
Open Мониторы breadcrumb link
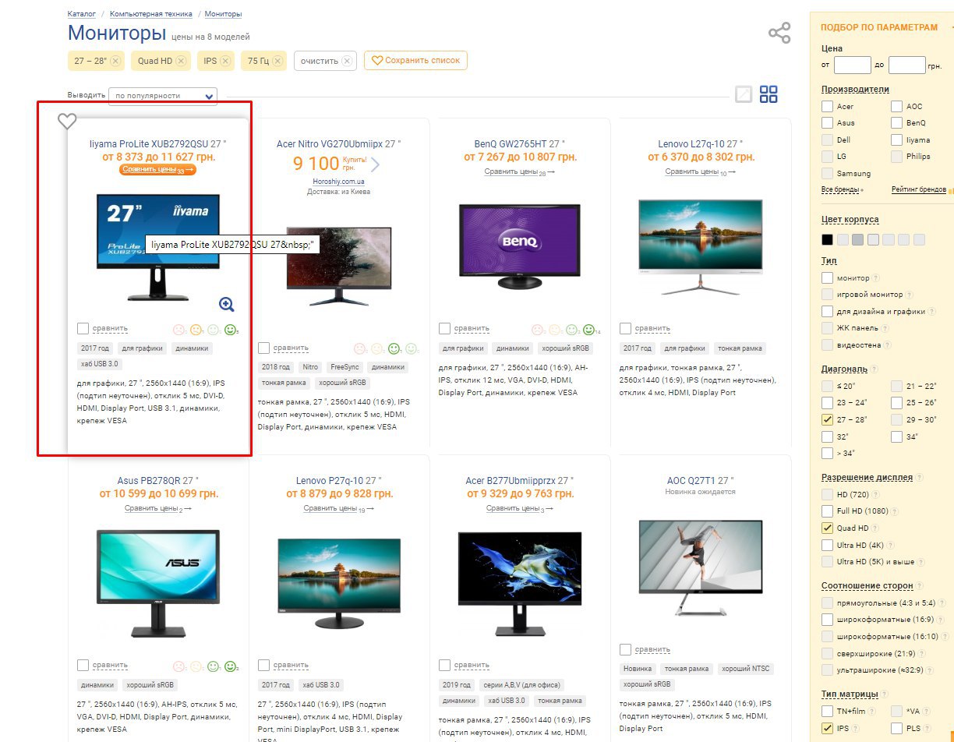224,14
